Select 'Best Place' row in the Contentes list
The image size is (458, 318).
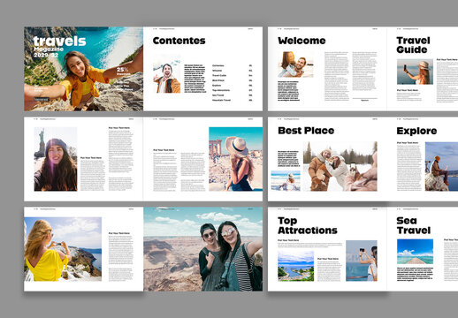(233, 80)
